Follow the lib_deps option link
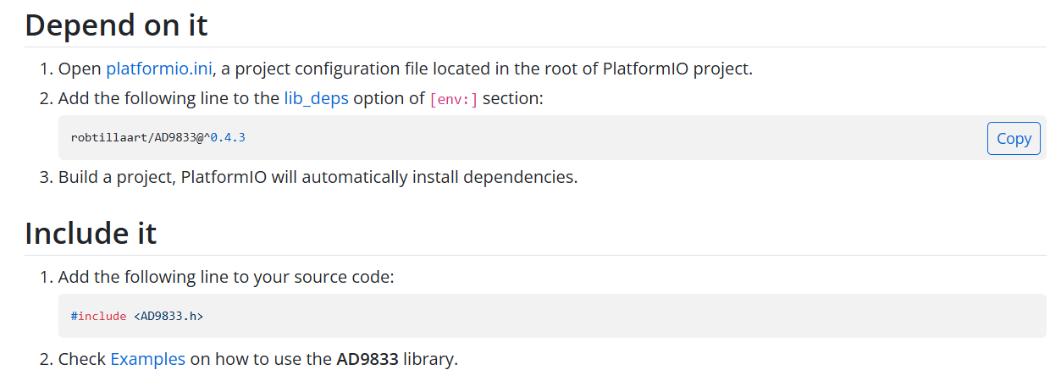This screenshot has height=381, width=1061. (x=316, y=98)
